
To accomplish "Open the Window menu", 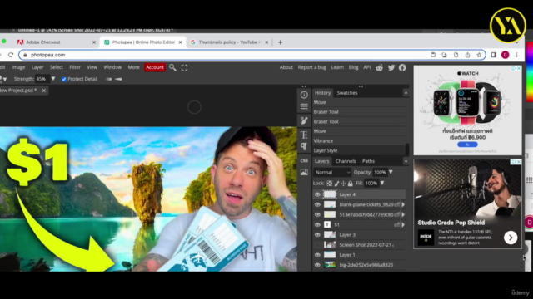I will pos(112,67).
